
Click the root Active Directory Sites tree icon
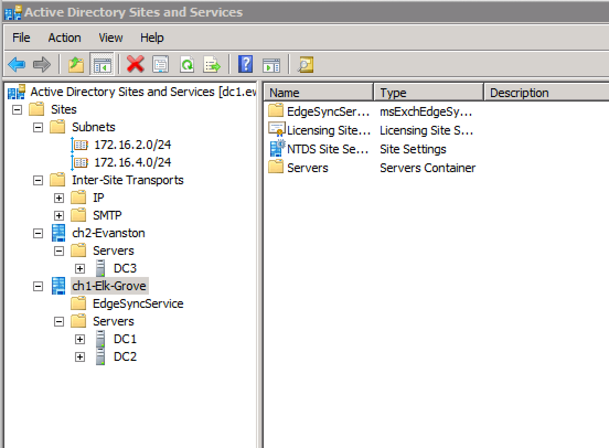click(17, 92)
